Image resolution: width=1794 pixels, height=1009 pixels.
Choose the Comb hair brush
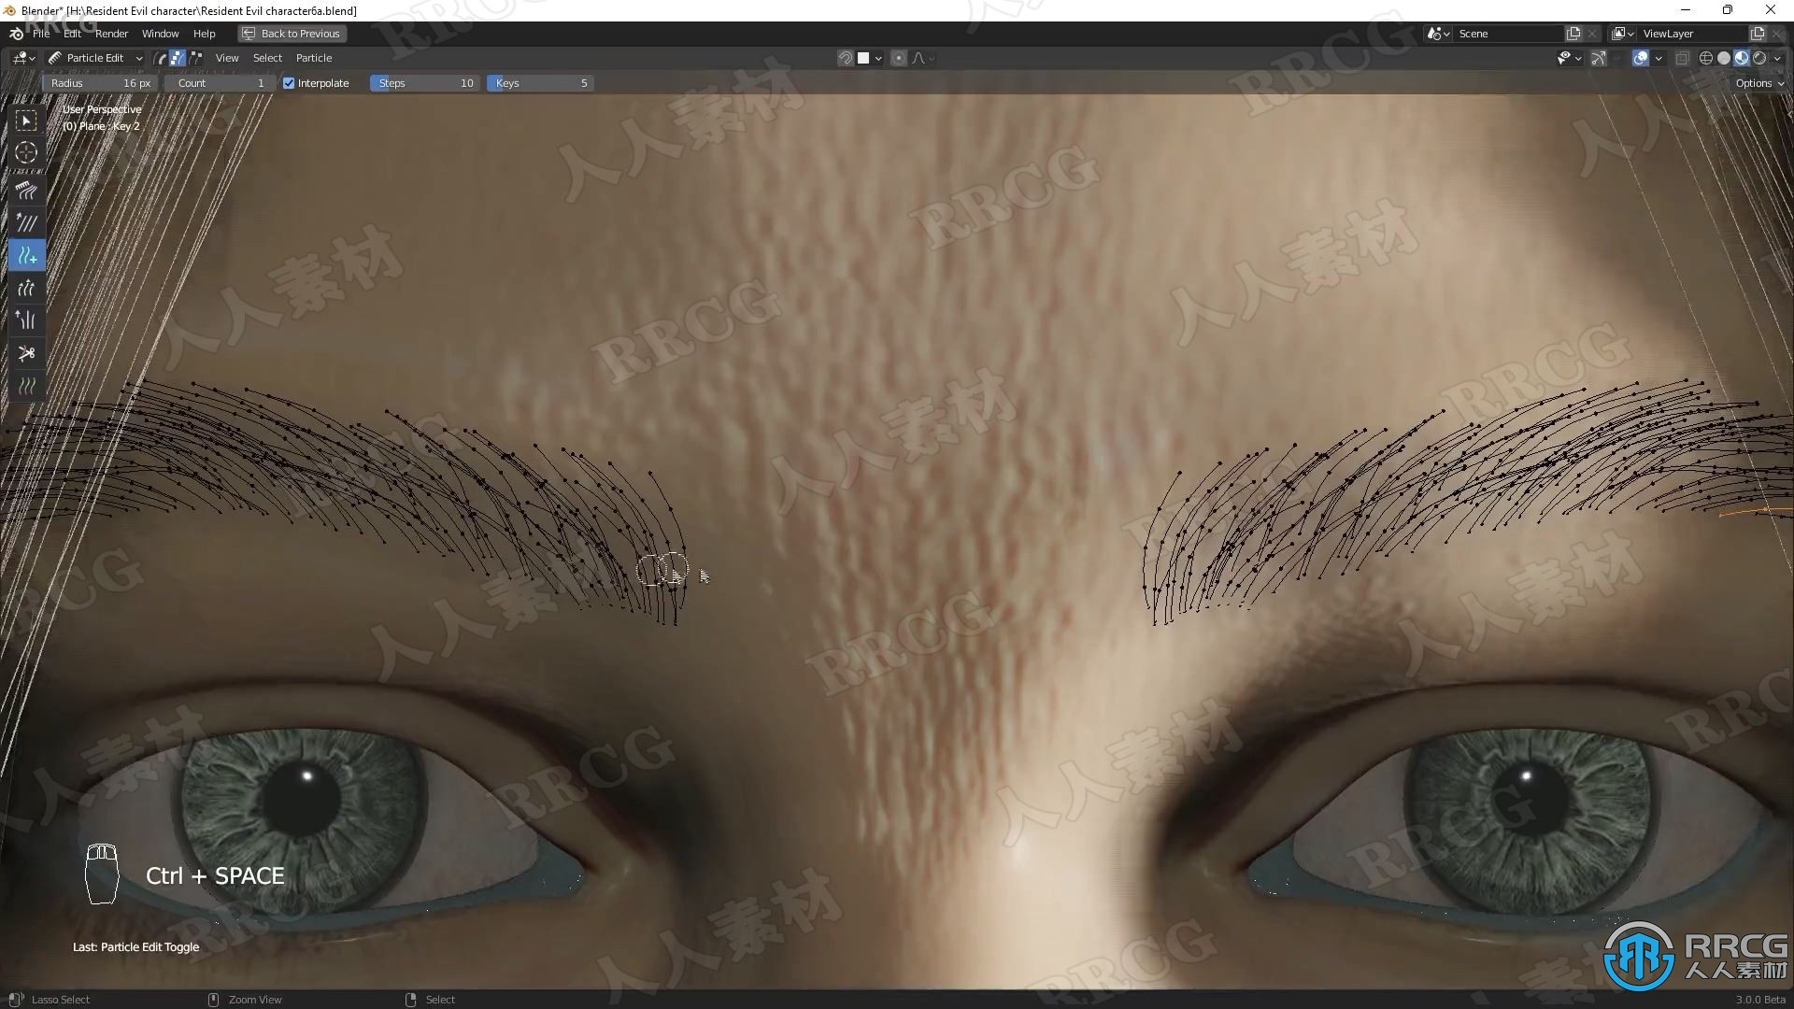point(26,191)
